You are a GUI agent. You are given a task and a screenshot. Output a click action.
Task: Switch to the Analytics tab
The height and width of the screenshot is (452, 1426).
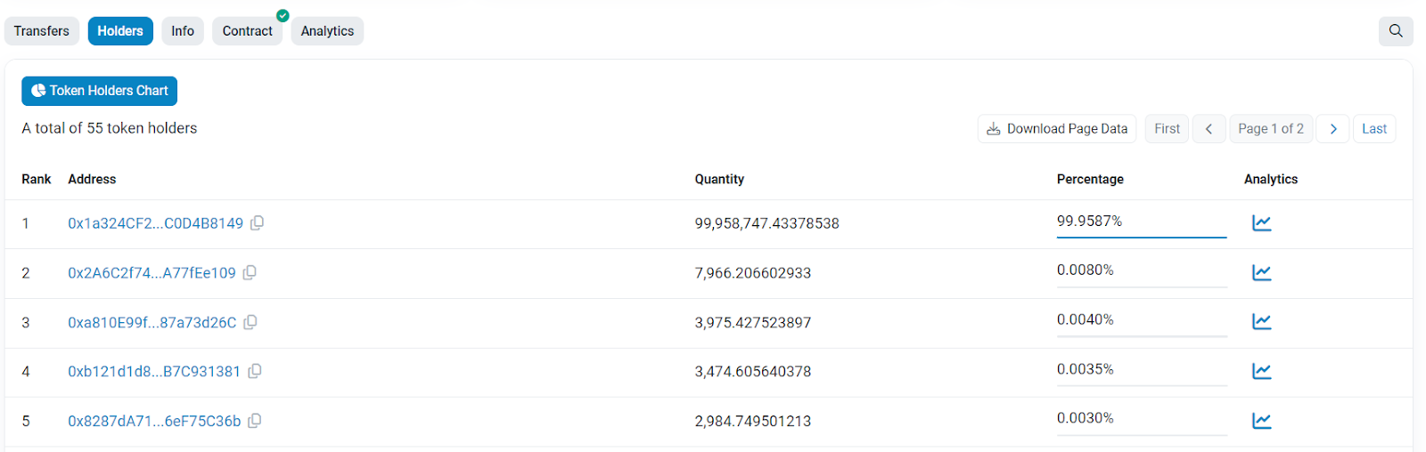tap(327, 31)
